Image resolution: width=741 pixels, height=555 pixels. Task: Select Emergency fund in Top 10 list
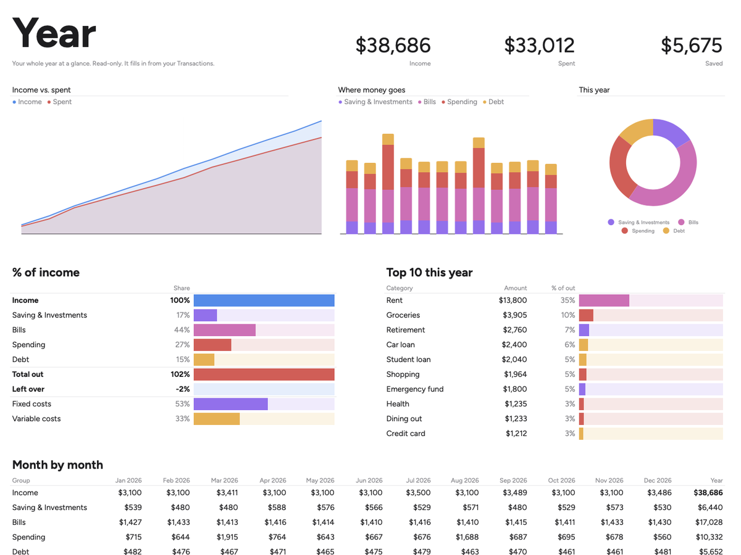pos(415,389)
